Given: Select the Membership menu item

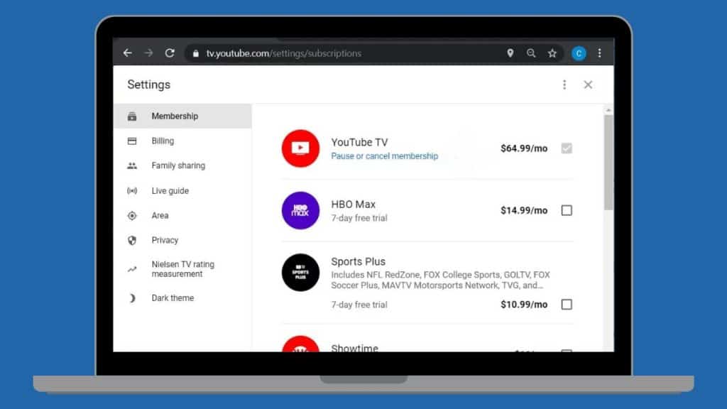Looking at the screenshot, I should coord(182,116).
